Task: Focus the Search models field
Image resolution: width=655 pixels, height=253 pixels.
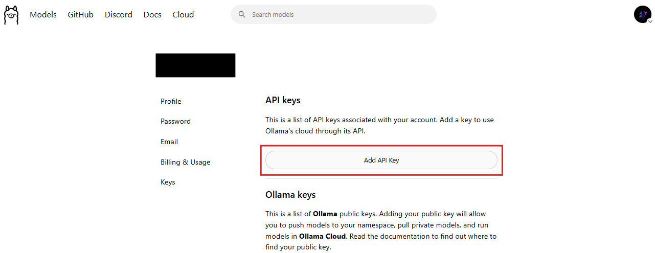Action: pos(333,14)
